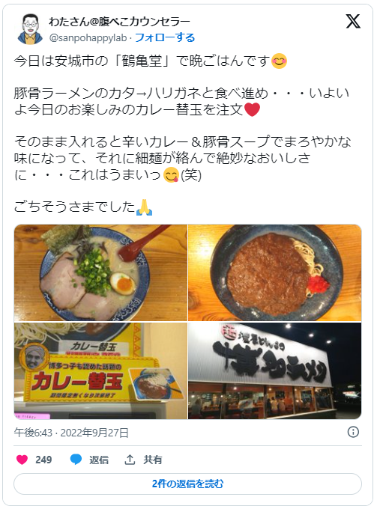Click the share upload arrow icon
This screenshot has width=377, height=509.
click(130, 460)
